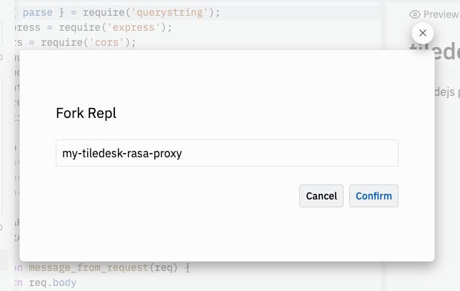Click the body property after req.
Viewport: 460px width, 291px height.
coord(64,282)
